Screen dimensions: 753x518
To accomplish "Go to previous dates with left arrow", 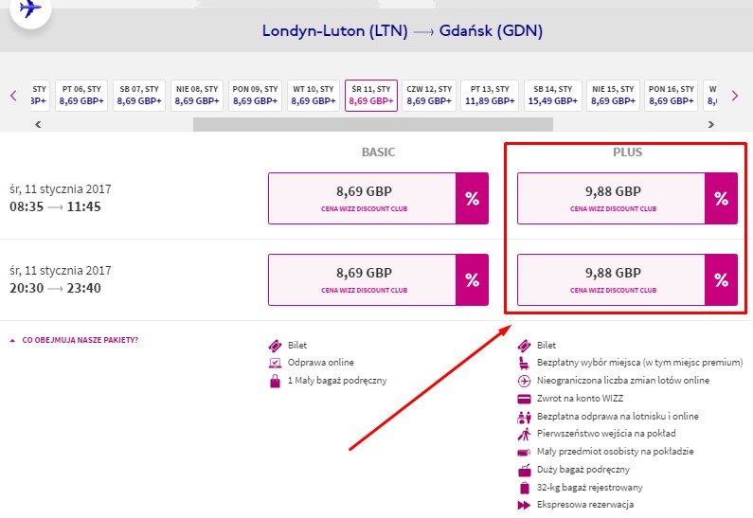I will (x=13, y=96).
